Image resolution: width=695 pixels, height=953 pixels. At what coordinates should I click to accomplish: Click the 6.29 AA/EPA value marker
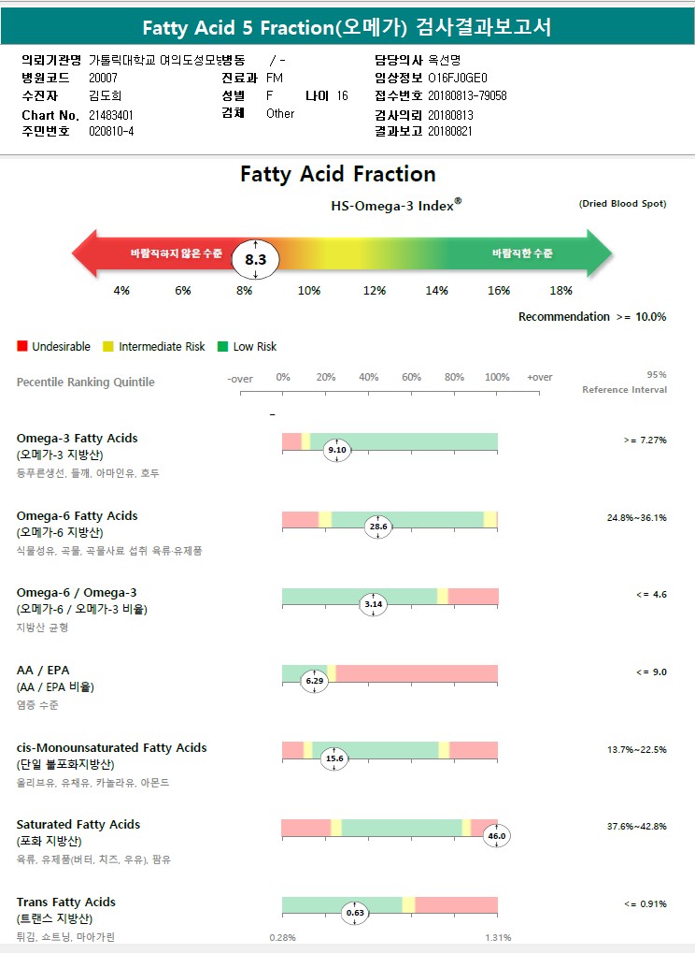[315, 681]
